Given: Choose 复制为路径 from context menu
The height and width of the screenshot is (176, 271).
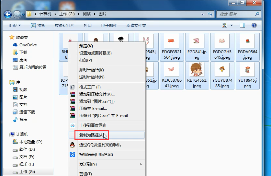Looking at the screenshot, I should pos(91,135).
